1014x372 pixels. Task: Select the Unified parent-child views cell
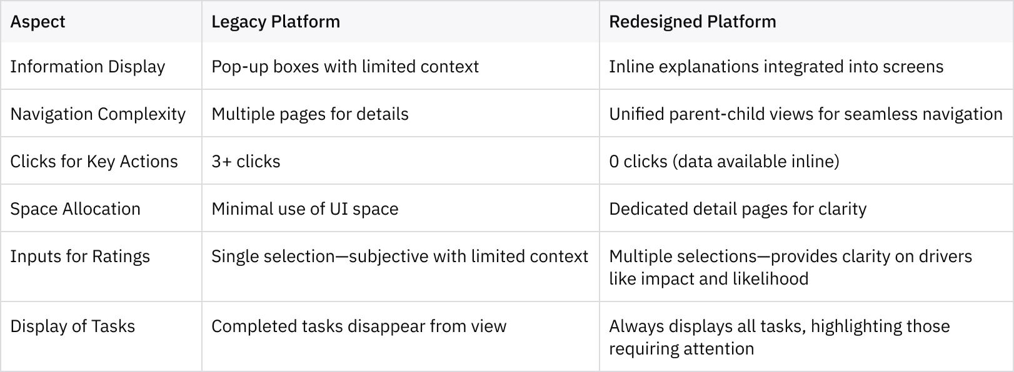pyautogui.click(x=806, y=114)
